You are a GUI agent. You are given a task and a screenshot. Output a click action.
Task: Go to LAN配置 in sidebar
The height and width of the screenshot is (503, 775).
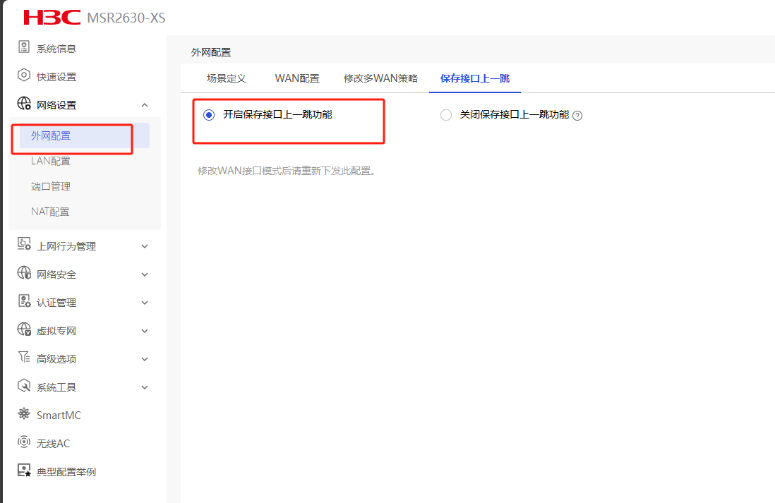[51, 161]
